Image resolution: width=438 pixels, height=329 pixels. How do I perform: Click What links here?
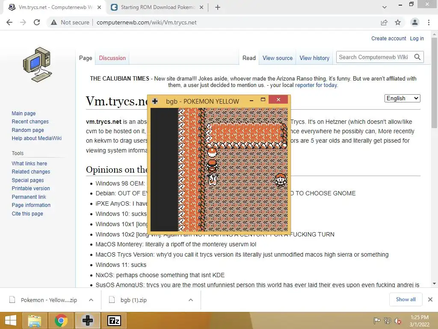(x=30, y=163)
